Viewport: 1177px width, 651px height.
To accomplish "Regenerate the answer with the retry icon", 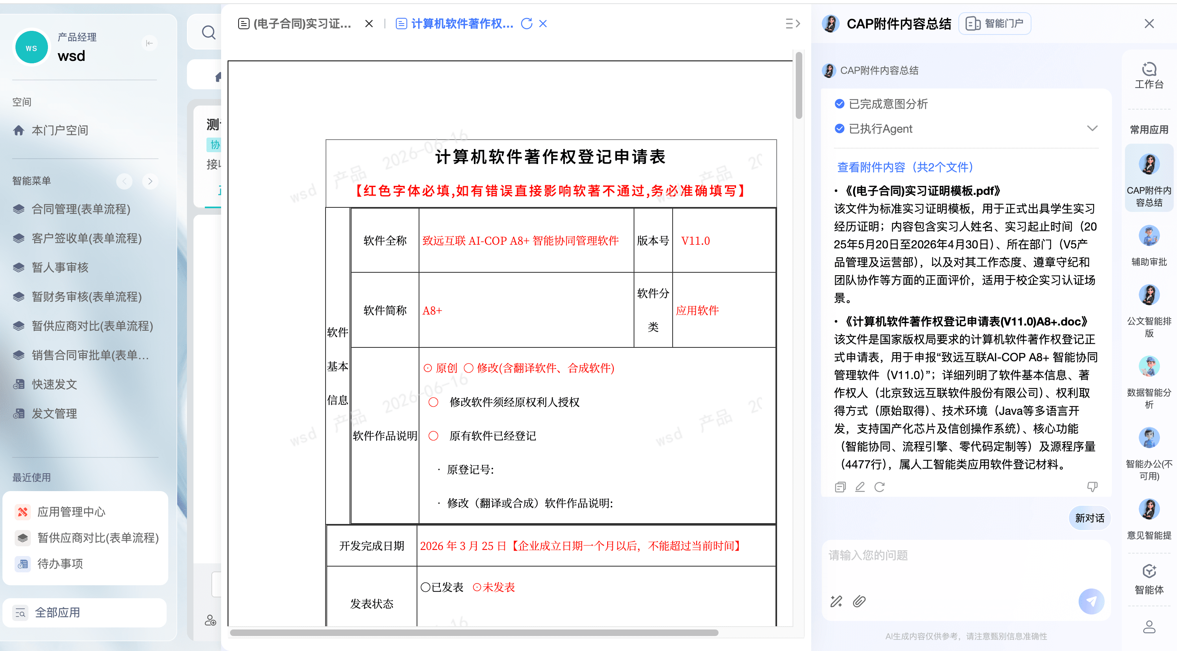I will tap(879, 487).
